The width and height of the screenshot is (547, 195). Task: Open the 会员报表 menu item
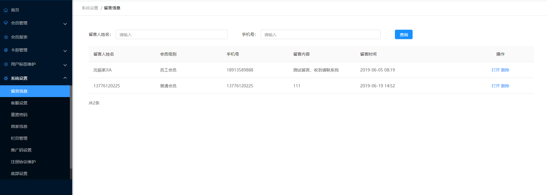pos(19,37)
